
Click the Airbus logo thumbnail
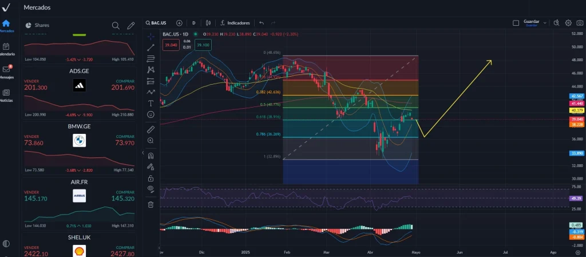pos(79,196)
